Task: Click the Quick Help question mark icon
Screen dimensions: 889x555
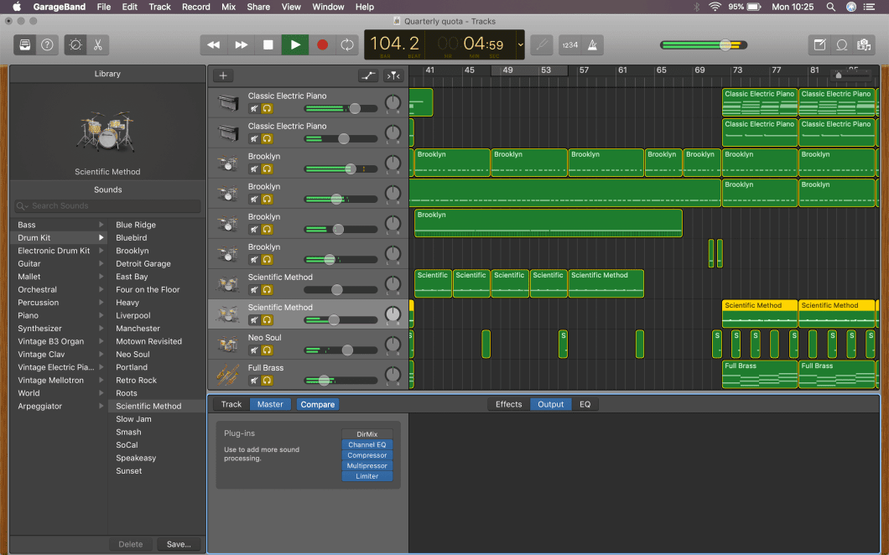Action: tap(48, 45)
